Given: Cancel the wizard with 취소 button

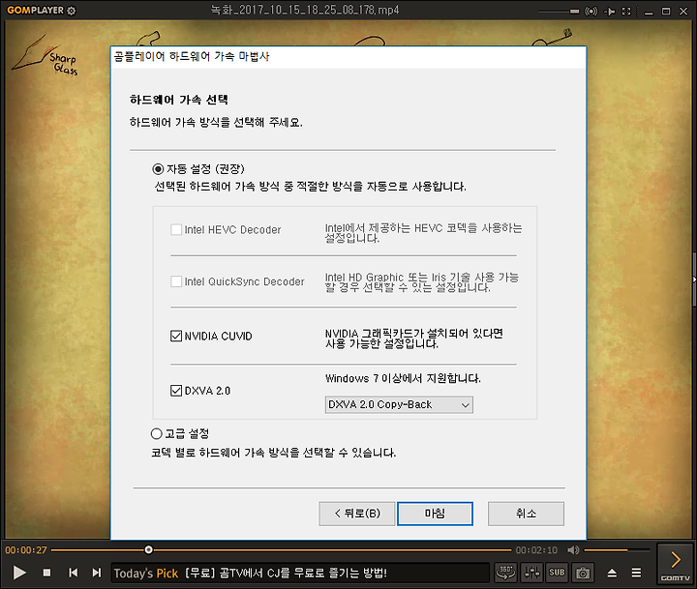Looking at the screenshot, I should point(526,514).
